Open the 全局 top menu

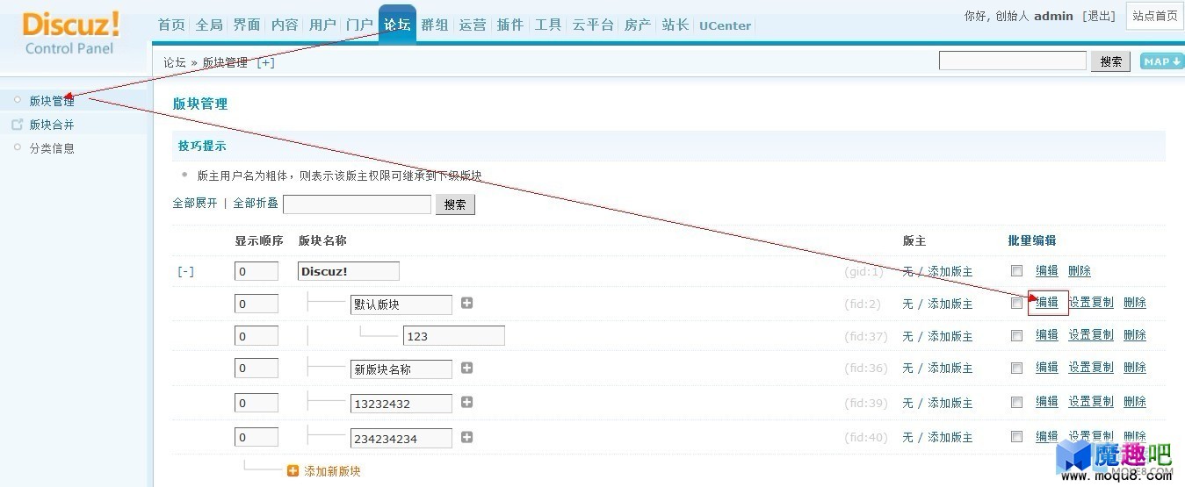[209, 25]
